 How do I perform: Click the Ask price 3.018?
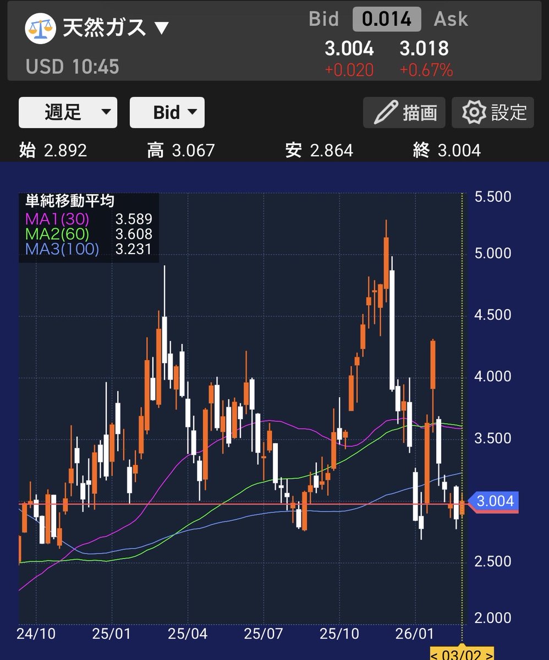coord(424,48)
